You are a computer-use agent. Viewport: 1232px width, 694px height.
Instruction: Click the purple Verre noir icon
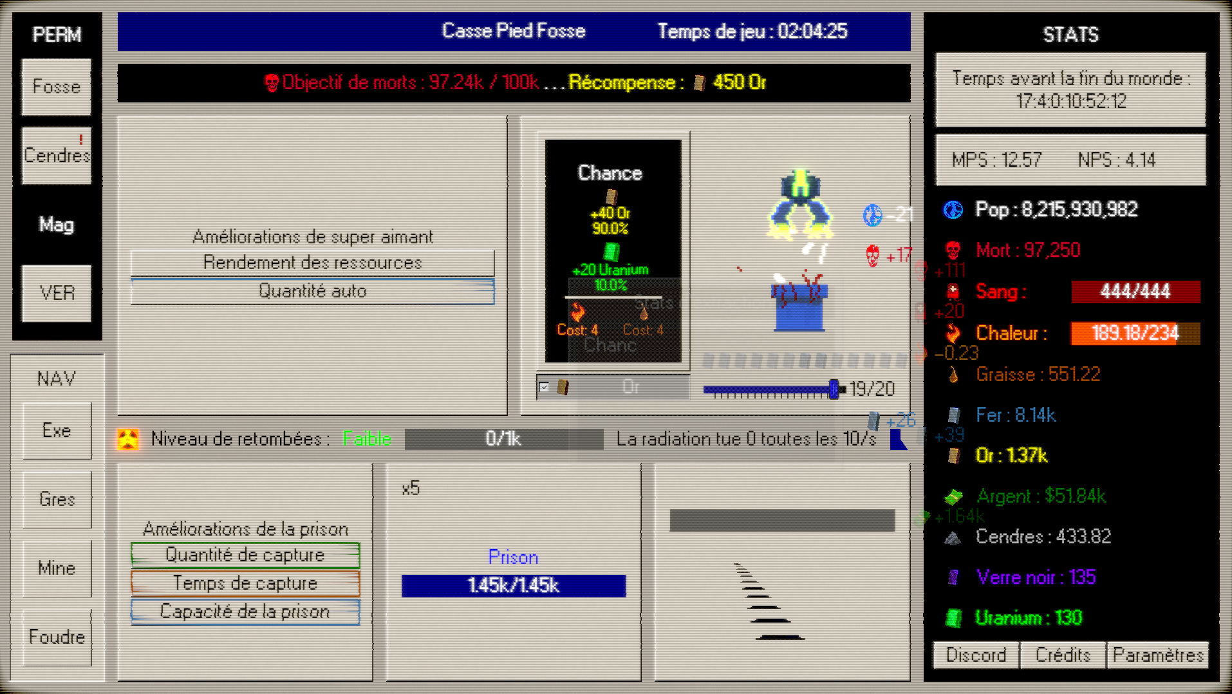pos(953,577)
